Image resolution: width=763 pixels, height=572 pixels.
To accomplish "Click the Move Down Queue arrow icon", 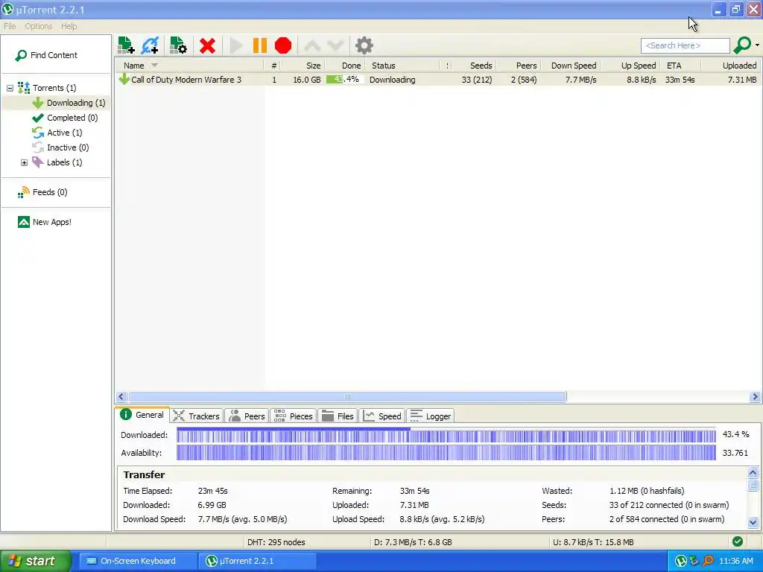I will [x=335, y=45].
